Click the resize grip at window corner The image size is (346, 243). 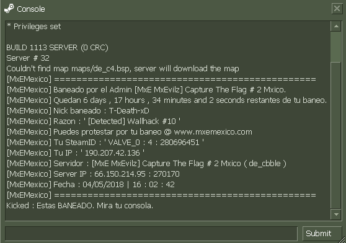[342, 239]
